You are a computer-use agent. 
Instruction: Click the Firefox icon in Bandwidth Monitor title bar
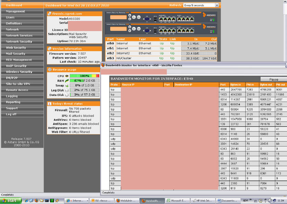click(103, 65)
